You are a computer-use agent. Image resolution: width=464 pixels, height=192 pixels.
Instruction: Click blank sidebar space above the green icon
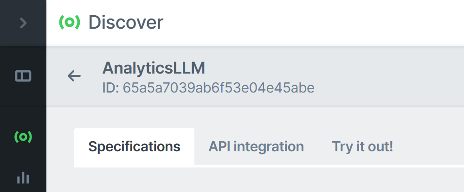pyautogui.click(x=23, y=115)
